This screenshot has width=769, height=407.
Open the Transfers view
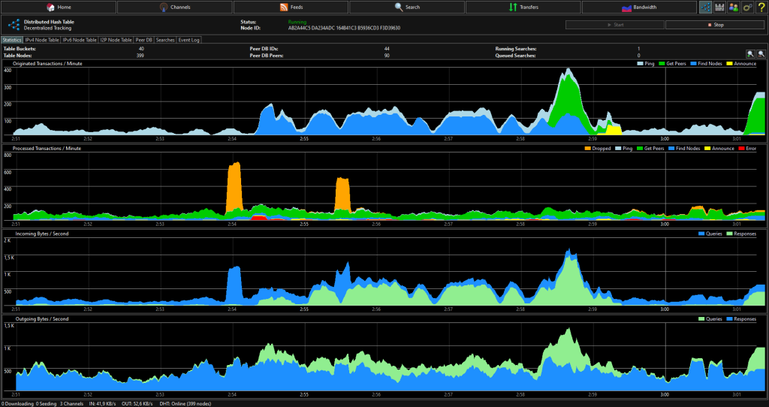click(523, 7)
